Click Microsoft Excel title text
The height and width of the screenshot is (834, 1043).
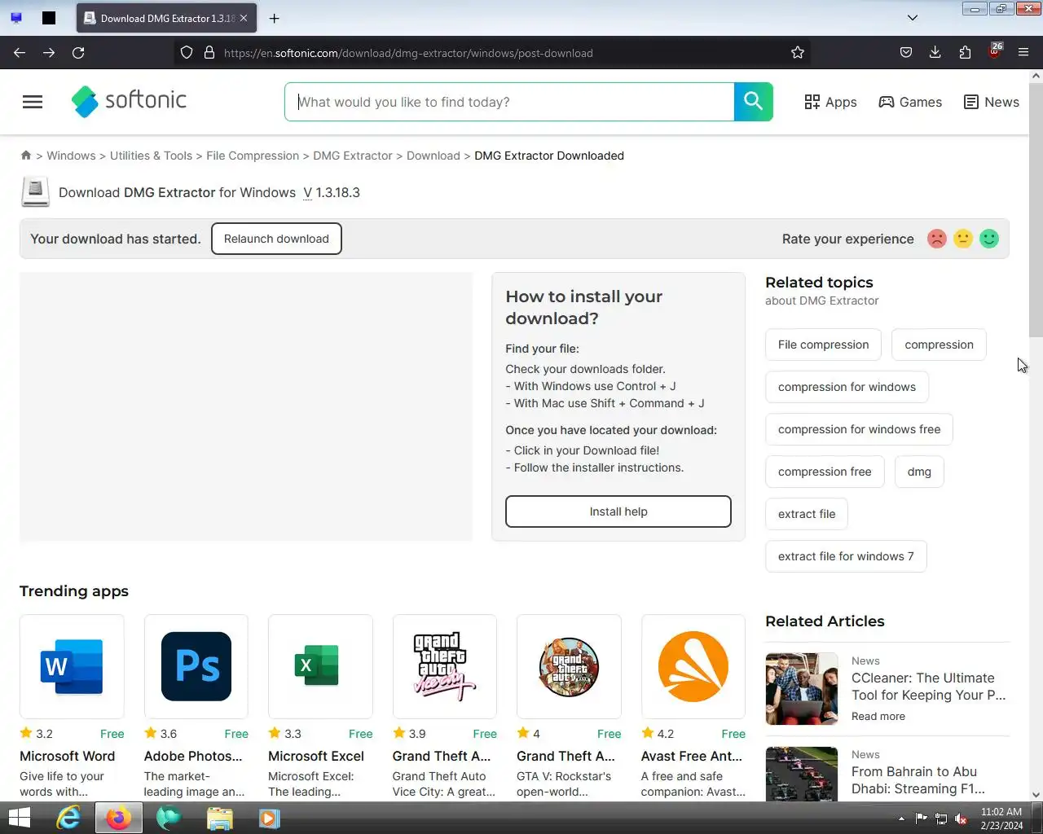(x=316, y=756)
